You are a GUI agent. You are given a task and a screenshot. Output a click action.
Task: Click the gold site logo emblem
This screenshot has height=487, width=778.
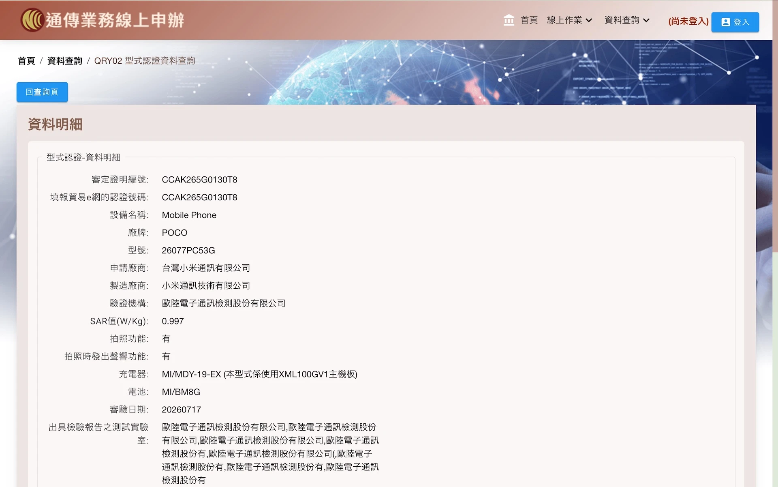(32, 20)
